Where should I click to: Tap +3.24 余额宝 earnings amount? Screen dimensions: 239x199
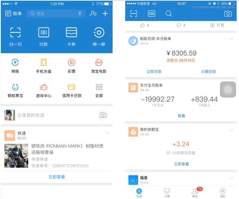pyautogui.click(x=181, y=144)
